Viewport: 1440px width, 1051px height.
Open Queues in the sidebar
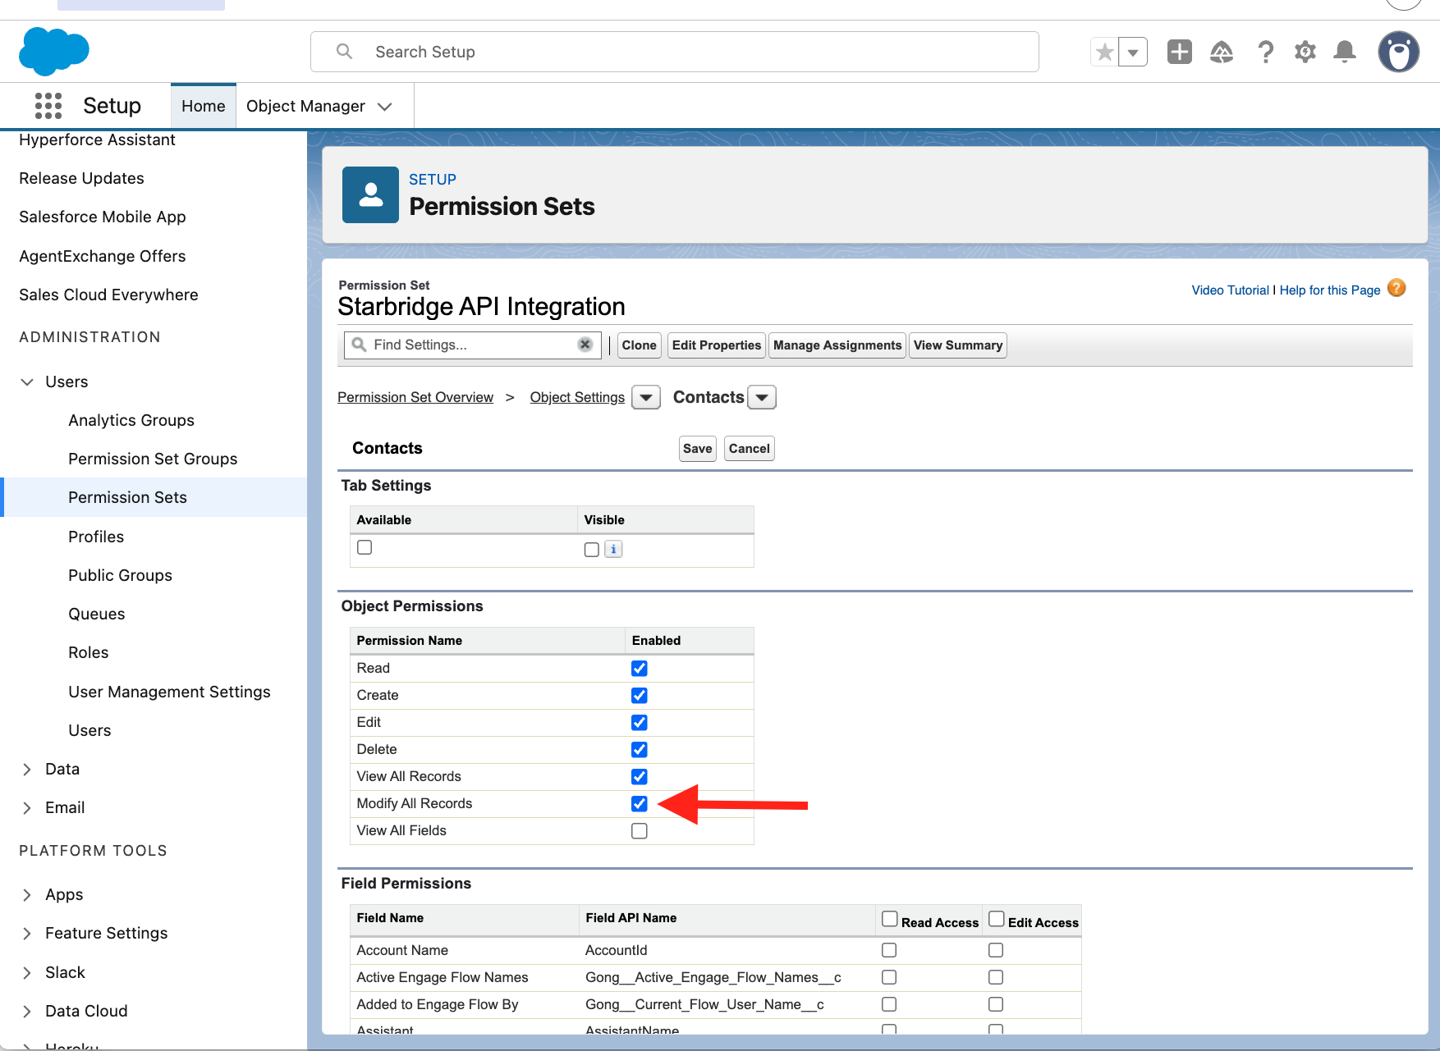[97, 614]
